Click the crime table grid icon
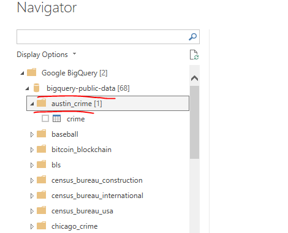Viewport: 288px width, 233px height. click(56, 118)
